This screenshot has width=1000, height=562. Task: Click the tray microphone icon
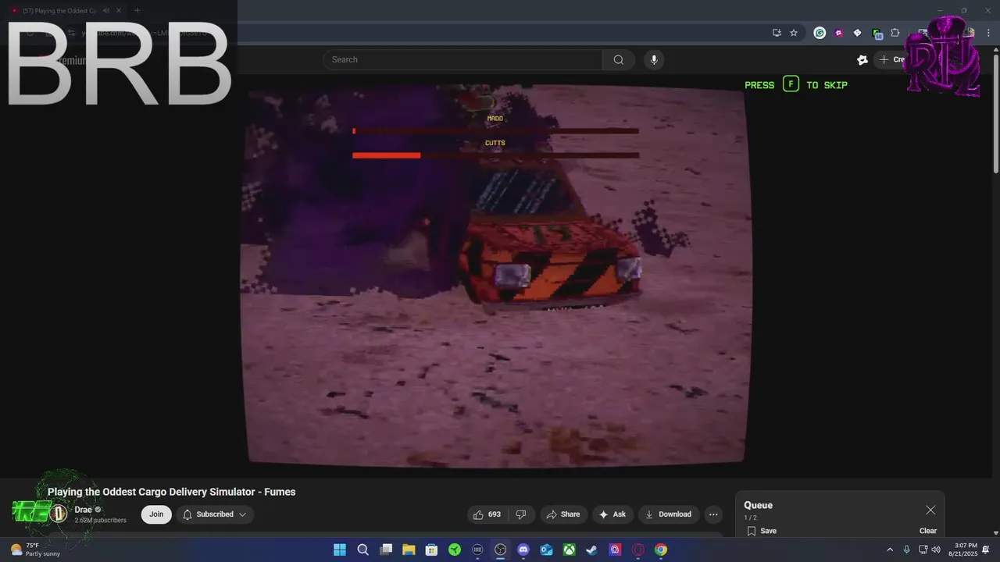906,550
